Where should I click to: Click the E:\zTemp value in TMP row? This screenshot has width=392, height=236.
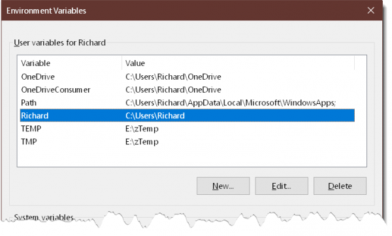142,142
